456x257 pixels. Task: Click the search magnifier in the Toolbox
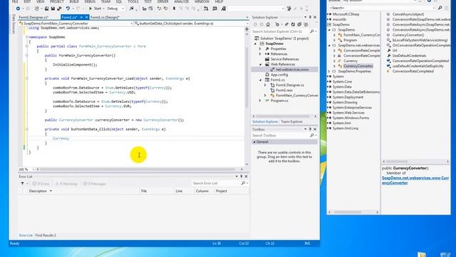[x=312, y=135]
